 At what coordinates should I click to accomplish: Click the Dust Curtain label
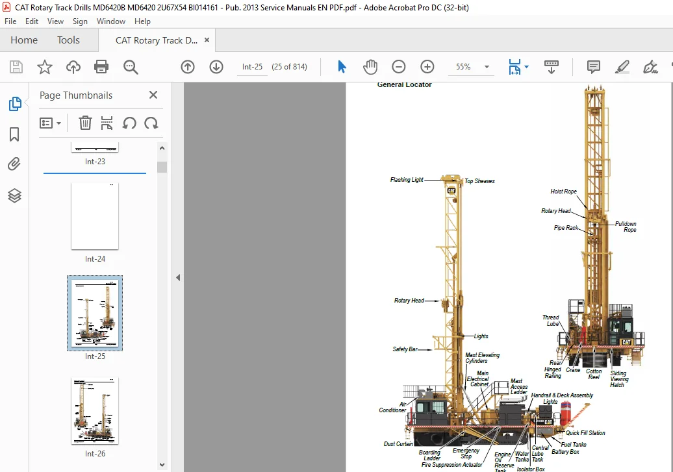(398, 444)
